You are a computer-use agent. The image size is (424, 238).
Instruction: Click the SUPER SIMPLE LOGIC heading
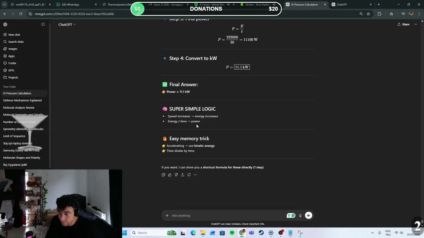click(192, 109)
